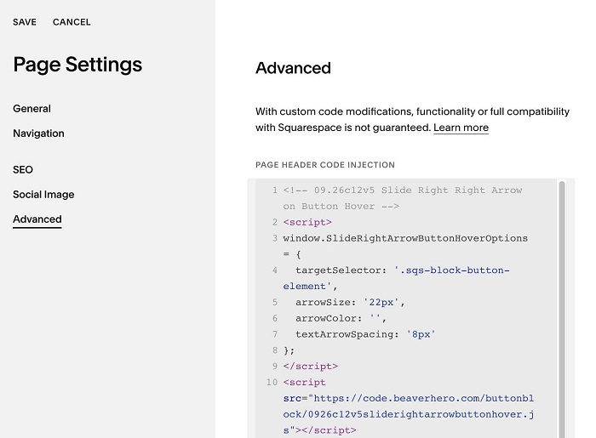
Task: Click line number 5 in the gutter
Action: (x=275, y=302)
